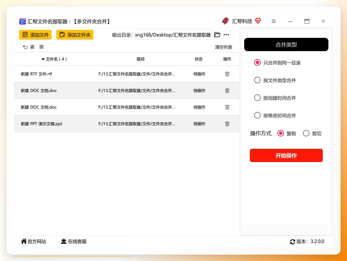347x261 pixels.
Task: Toggle sort arrow next to 文件名 (4)
Action: pos(43,59)
